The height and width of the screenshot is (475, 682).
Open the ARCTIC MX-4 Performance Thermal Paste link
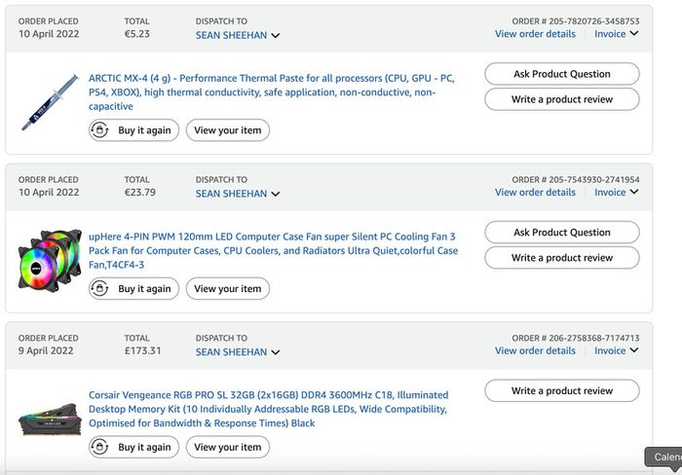[272, 92]
